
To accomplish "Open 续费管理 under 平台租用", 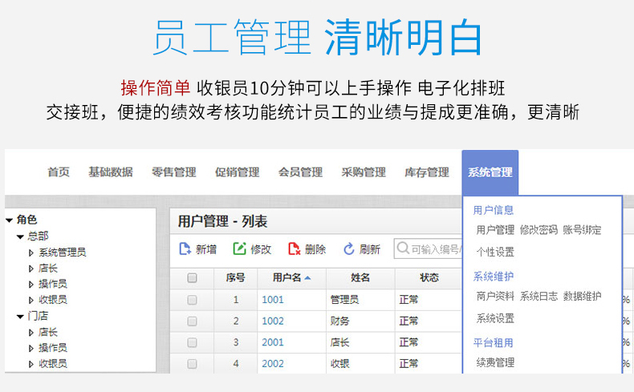I will (x=495, y=362).
